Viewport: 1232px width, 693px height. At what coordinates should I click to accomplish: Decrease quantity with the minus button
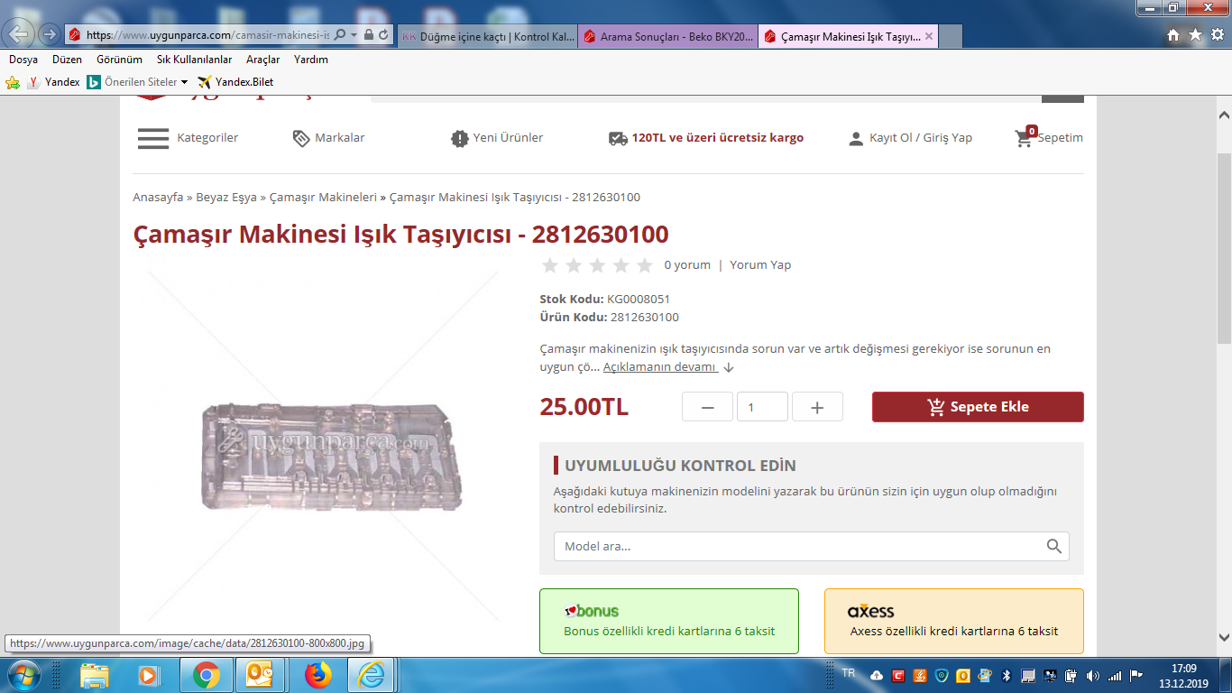(707, 407)
